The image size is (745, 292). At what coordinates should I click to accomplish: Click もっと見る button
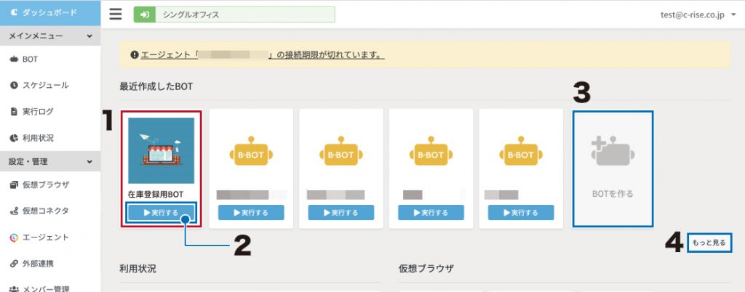(709, 243)
